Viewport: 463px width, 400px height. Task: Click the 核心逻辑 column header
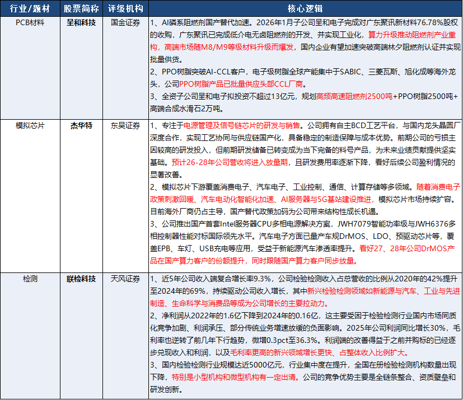tap(305, 8)
